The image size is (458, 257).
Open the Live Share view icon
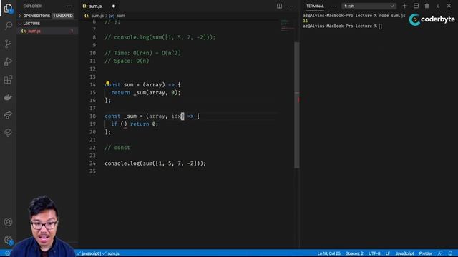(8, 115)
